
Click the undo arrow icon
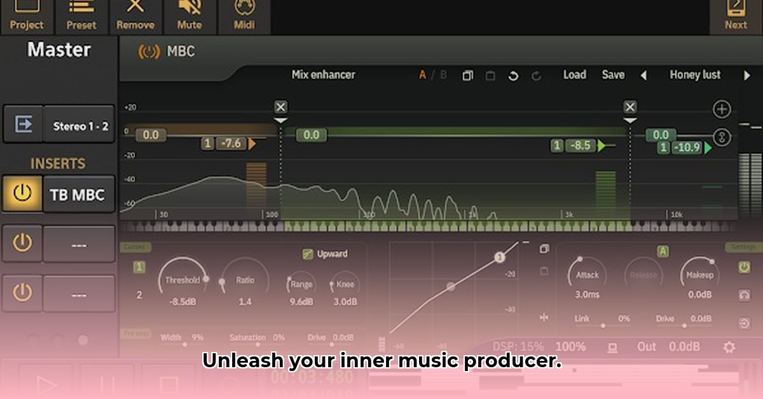tap(512, 76)
